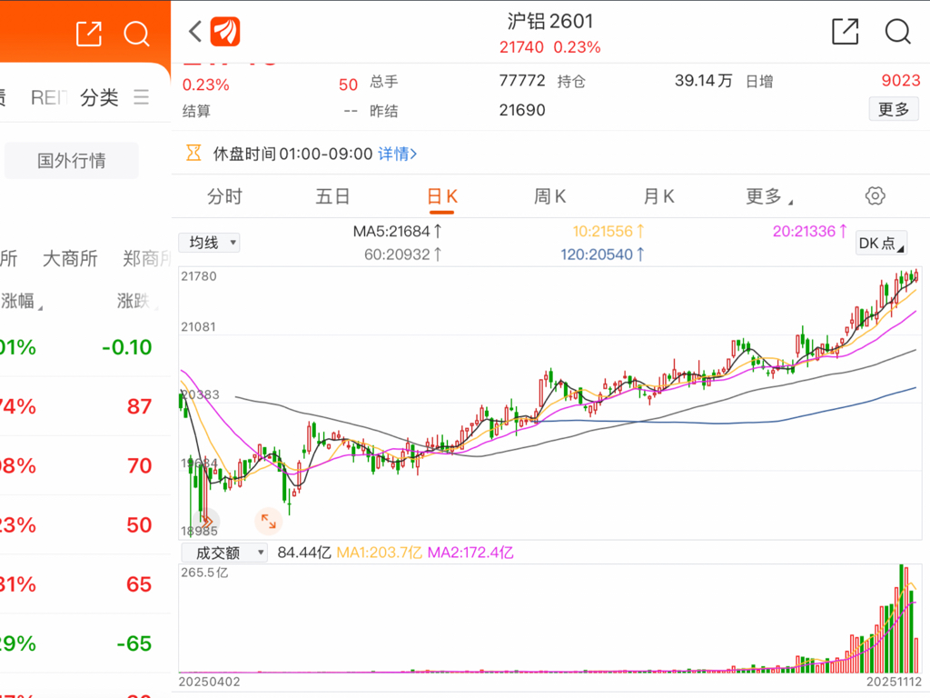Viewport: 930px width, 698px height.
Task: Tap the 20250402 start date label
Action: point(209,682)
